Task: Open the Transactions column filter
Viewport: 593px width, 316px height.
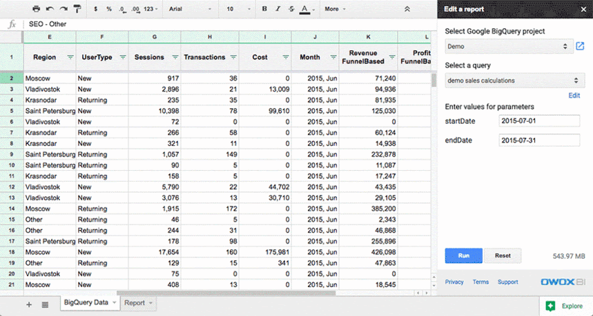Action: 233,57
